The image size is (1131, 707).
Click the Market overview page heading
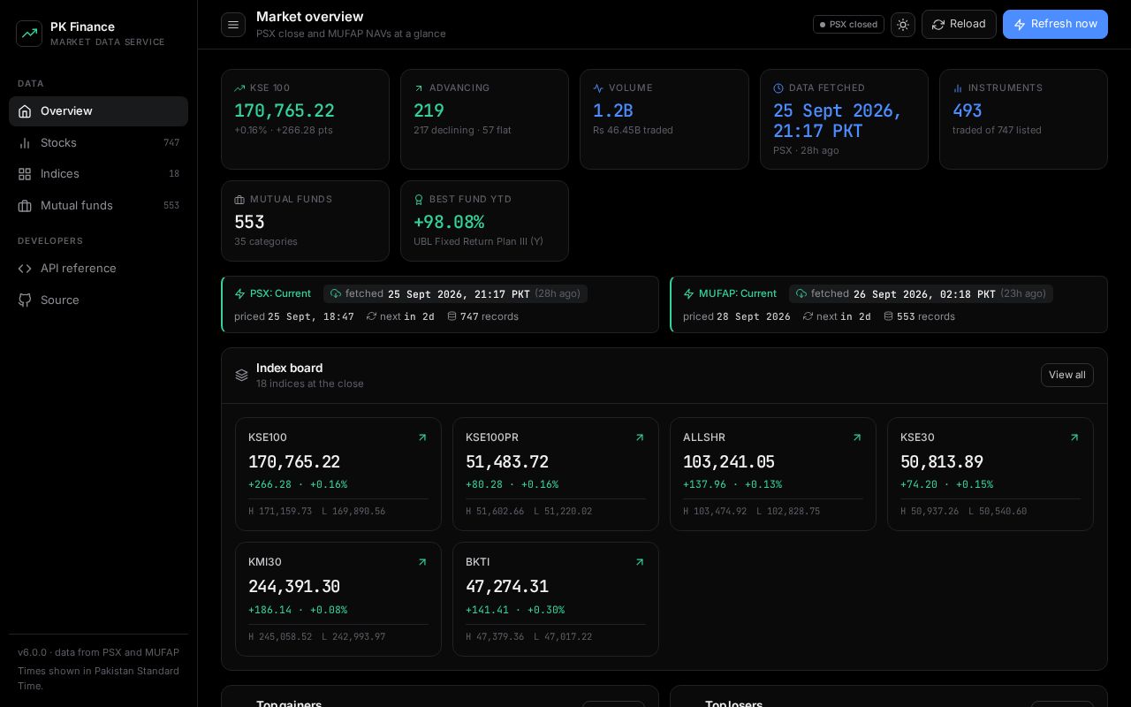pos(310,17)
